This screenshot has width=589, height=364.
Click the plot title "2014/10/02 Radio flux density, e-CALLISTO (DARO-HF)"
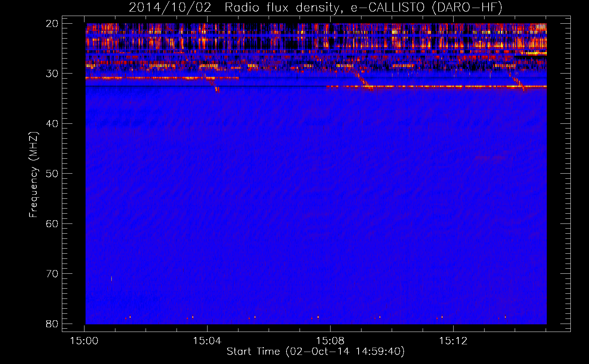(x=316, y=8)
